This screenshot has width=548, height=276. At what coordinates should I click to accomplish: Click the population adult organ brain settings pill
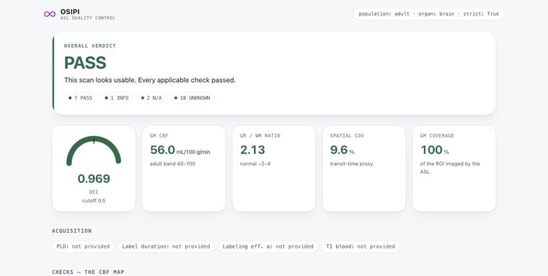pos(429,14)
